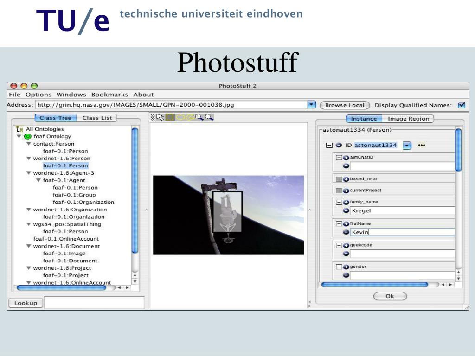475x356 pixels.
Task: Collapse the contact:Person tree node
Action: point(29,144)
